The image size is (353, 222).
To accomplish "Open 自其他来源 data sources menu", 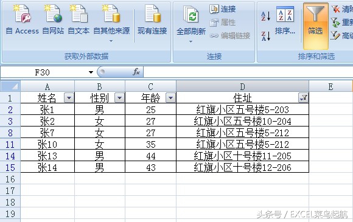I will point(111,23).
